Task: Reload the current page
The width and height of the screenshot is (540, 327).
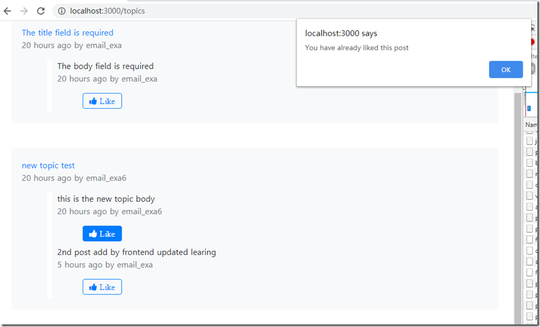Action: click(41, 11)
